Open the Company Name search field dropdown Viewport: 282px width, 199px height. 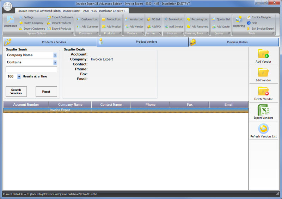pyautogui.click(x=55, y=55)
